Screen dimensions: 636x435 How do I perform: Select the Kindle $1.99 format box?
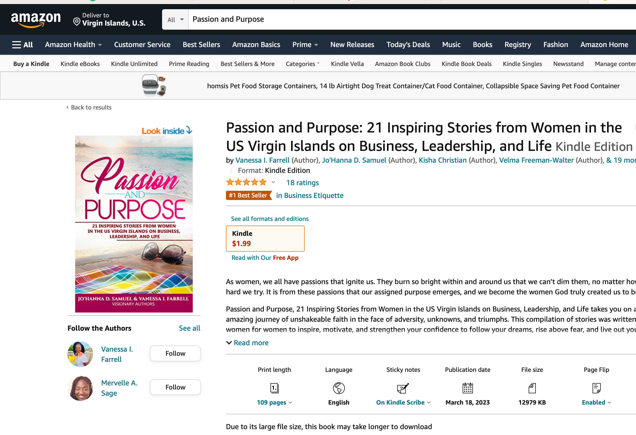tap(265, 238)
